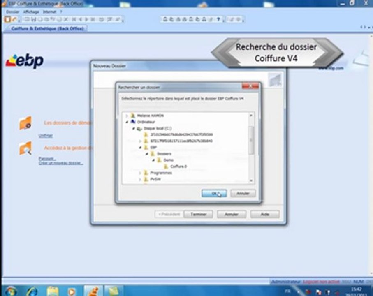Click Annuler in the Rechercher un dossier dialog
The width and height of the screenshot is (373, 296).
pyautogui.click(x=243, y=193)
